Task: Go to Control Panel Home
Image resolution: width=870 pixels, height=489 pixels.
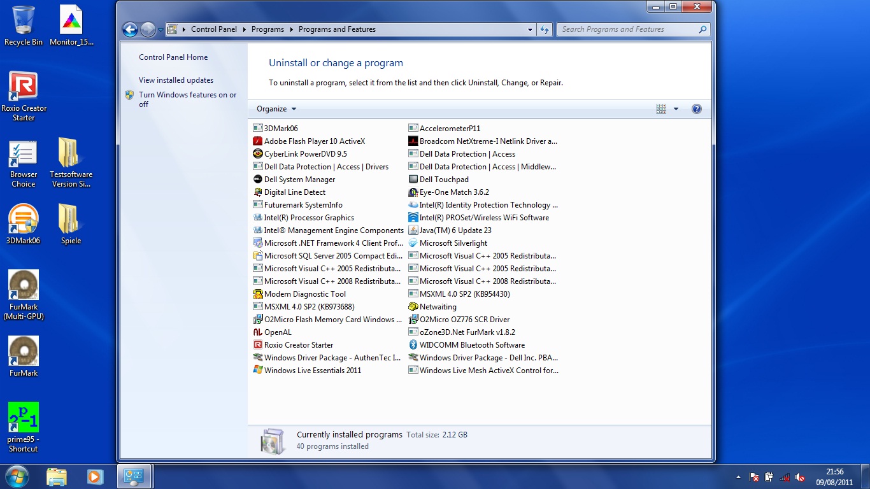Action: [173, 57]
